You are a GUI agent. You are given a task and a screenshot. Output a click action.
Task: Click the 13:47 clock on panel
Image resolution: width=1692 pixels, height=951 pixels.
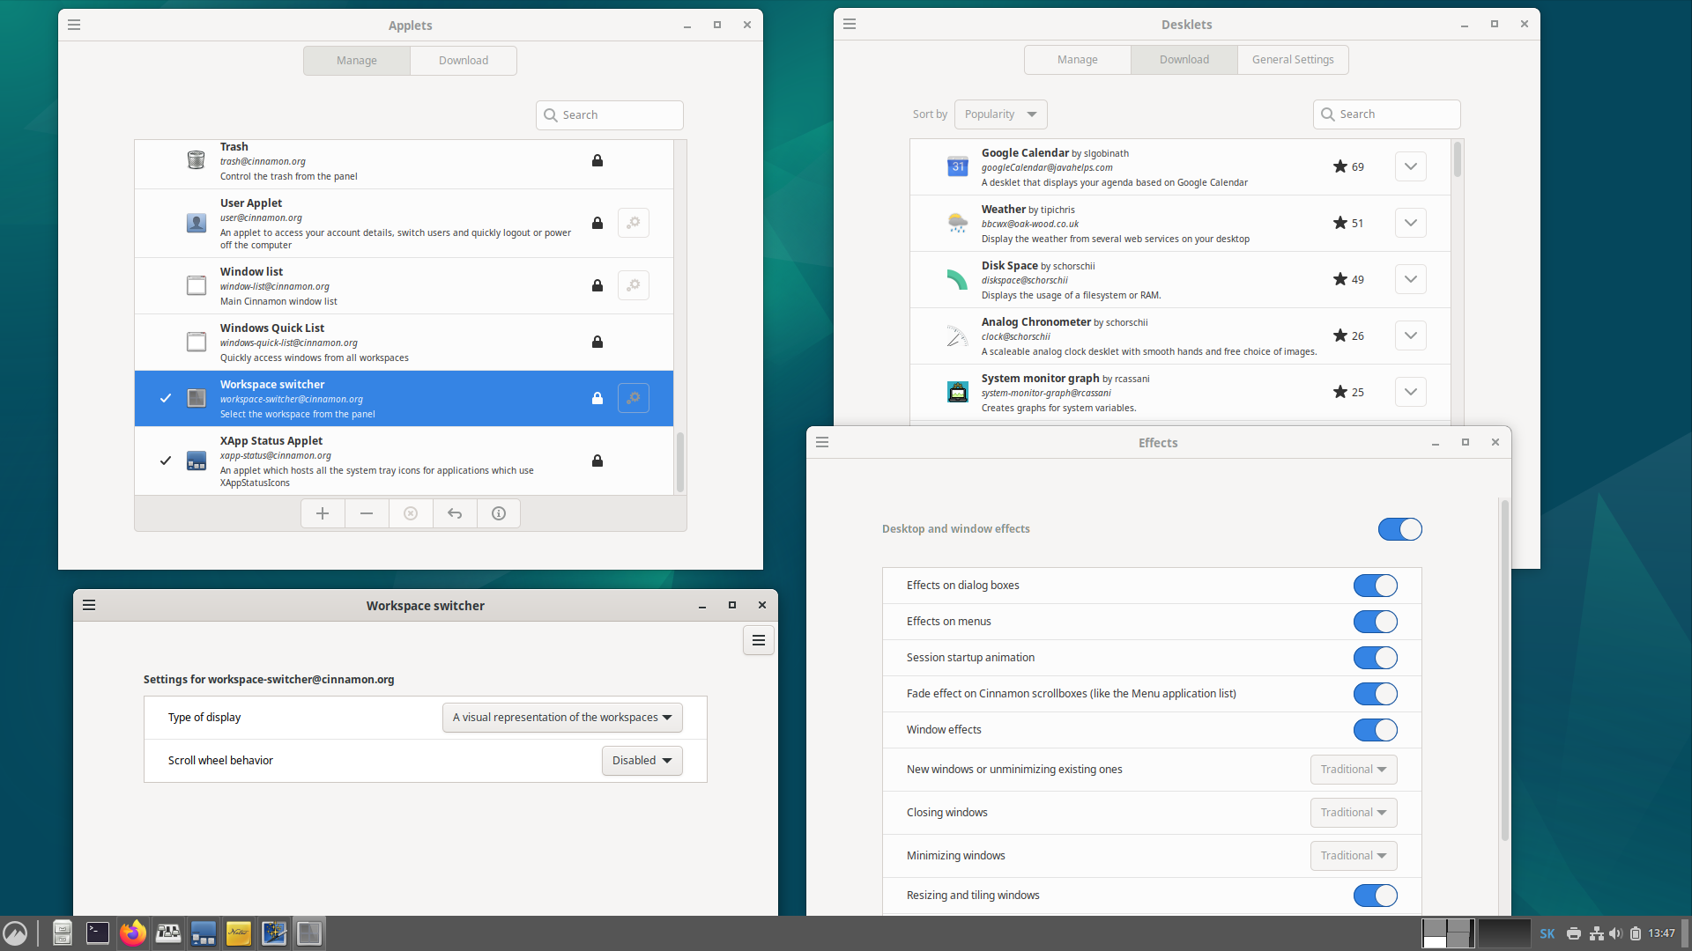(x=1662, y=933)
